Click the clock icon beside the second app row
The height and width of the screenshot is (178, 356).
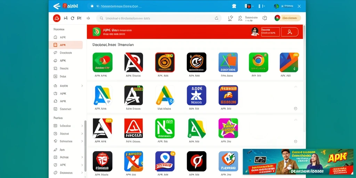pos(296,108)
